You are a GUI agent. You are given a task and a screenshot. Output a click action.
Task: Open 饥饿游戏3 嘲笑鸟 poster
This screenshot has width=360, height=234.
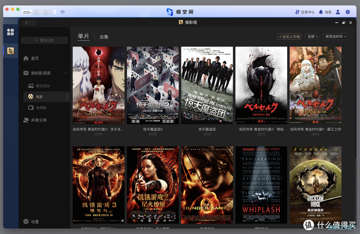[98, 185]
